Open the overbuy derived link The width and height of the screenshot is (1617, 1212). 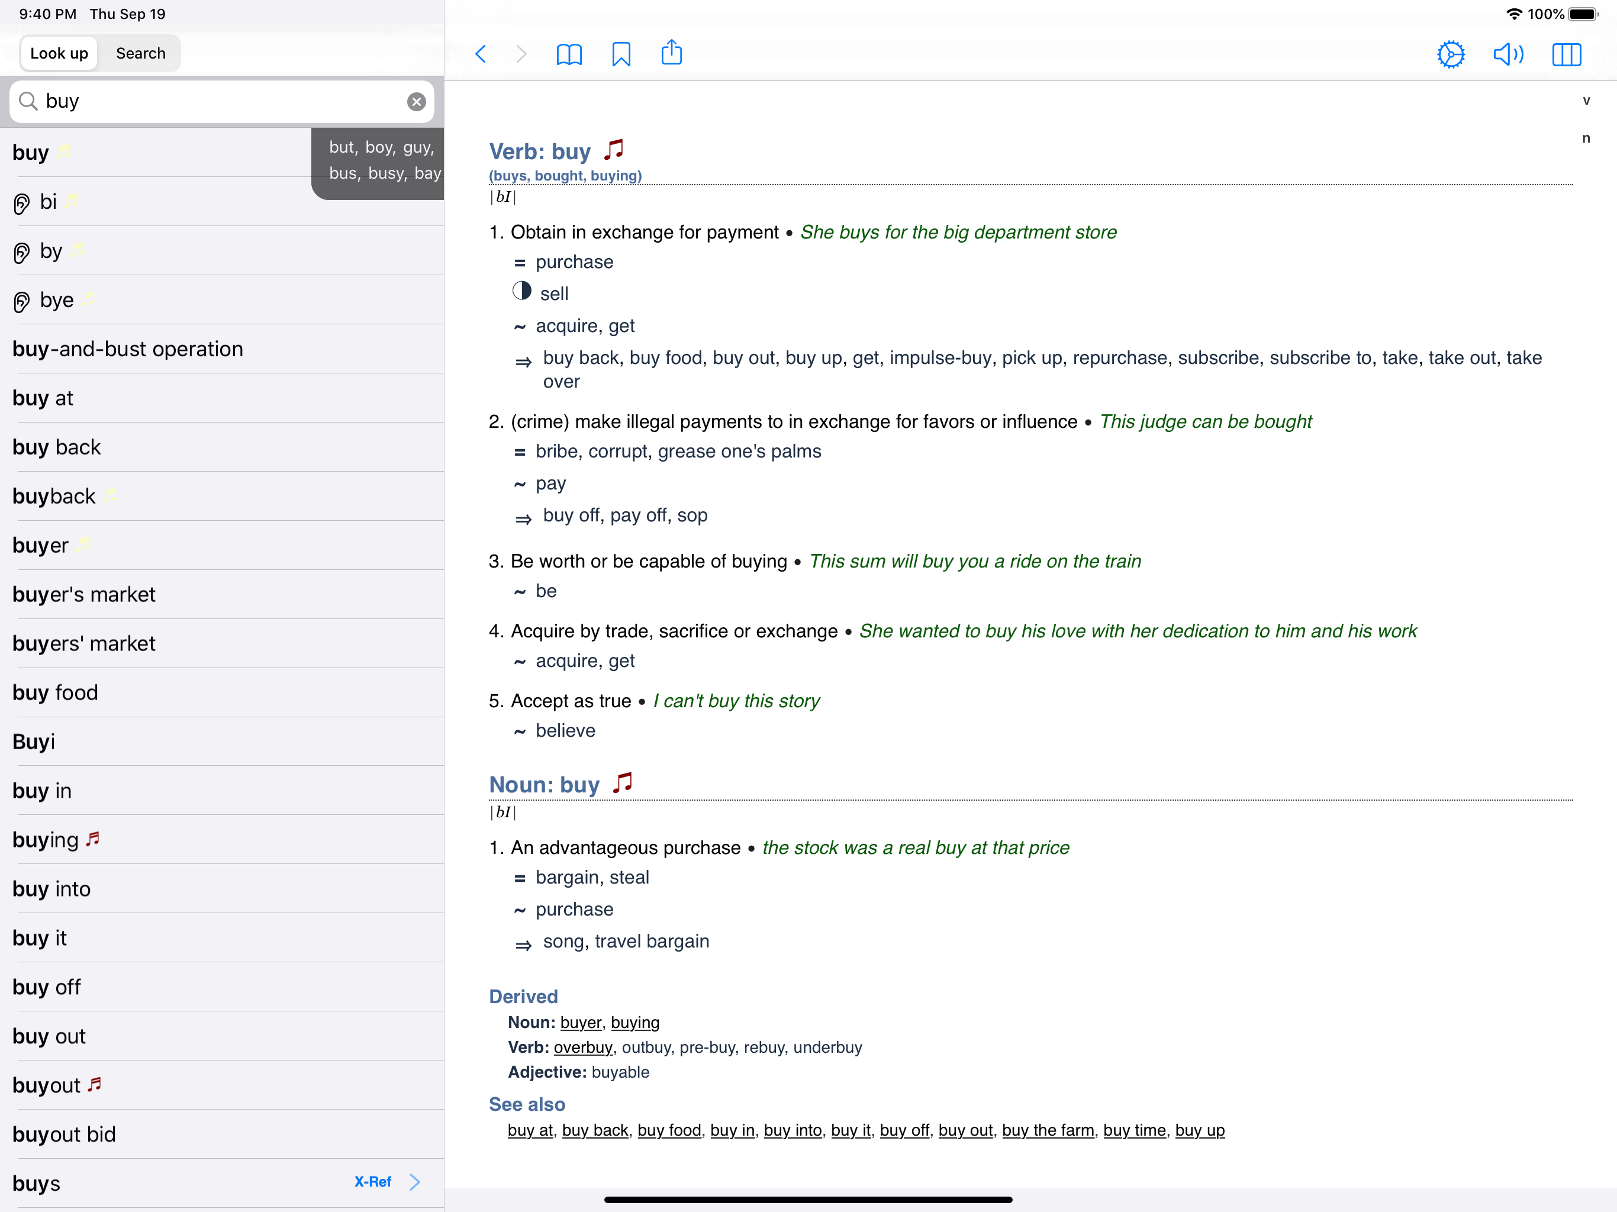click(582, 1047)
